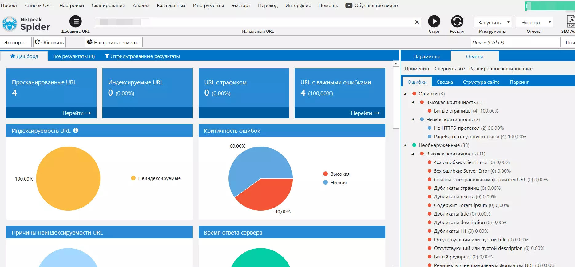Image resolution: width=575 pixels, height=267 pixels.
Task: Click the info icon next to Индексируемость URL
Action: 76,131
